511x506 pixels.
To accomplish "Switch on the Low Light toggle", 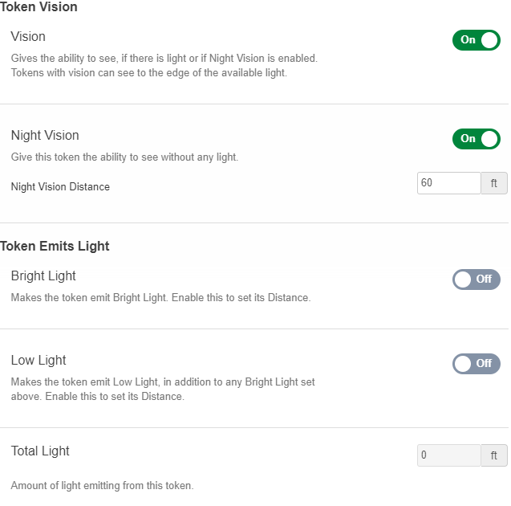I will (476, 363).
